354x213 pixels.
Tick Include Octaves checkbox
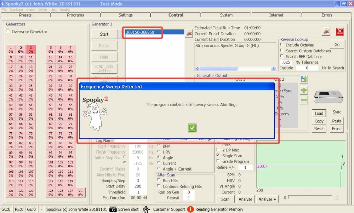click(282, 45)
